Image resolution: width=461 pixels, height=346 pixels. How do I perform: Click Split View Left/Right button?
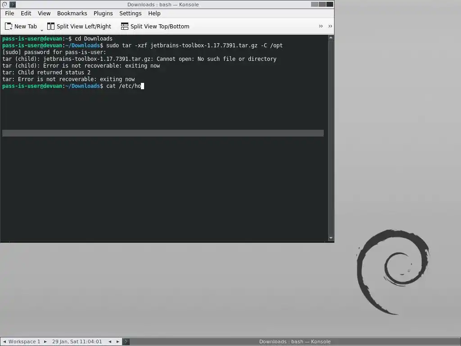79,26
